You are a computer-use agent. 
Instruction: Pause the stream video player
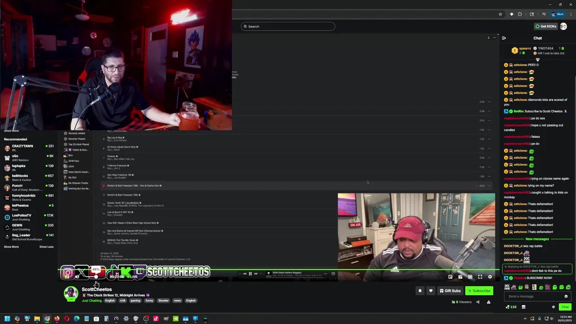67,277
